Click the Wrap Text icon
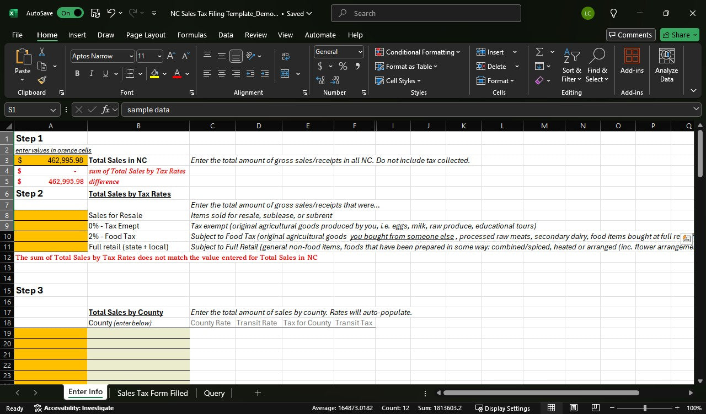This screenshot has height=414, width=706. 285,56
